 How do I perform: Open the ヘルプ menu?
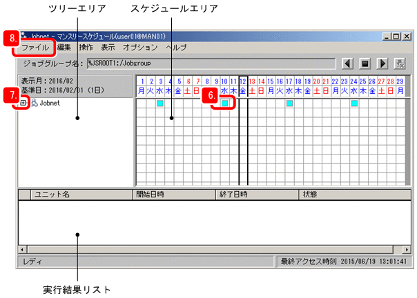(176, 48)
